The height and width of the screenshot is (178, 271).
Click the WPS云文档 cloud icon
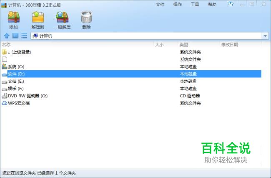click(5, 103)
